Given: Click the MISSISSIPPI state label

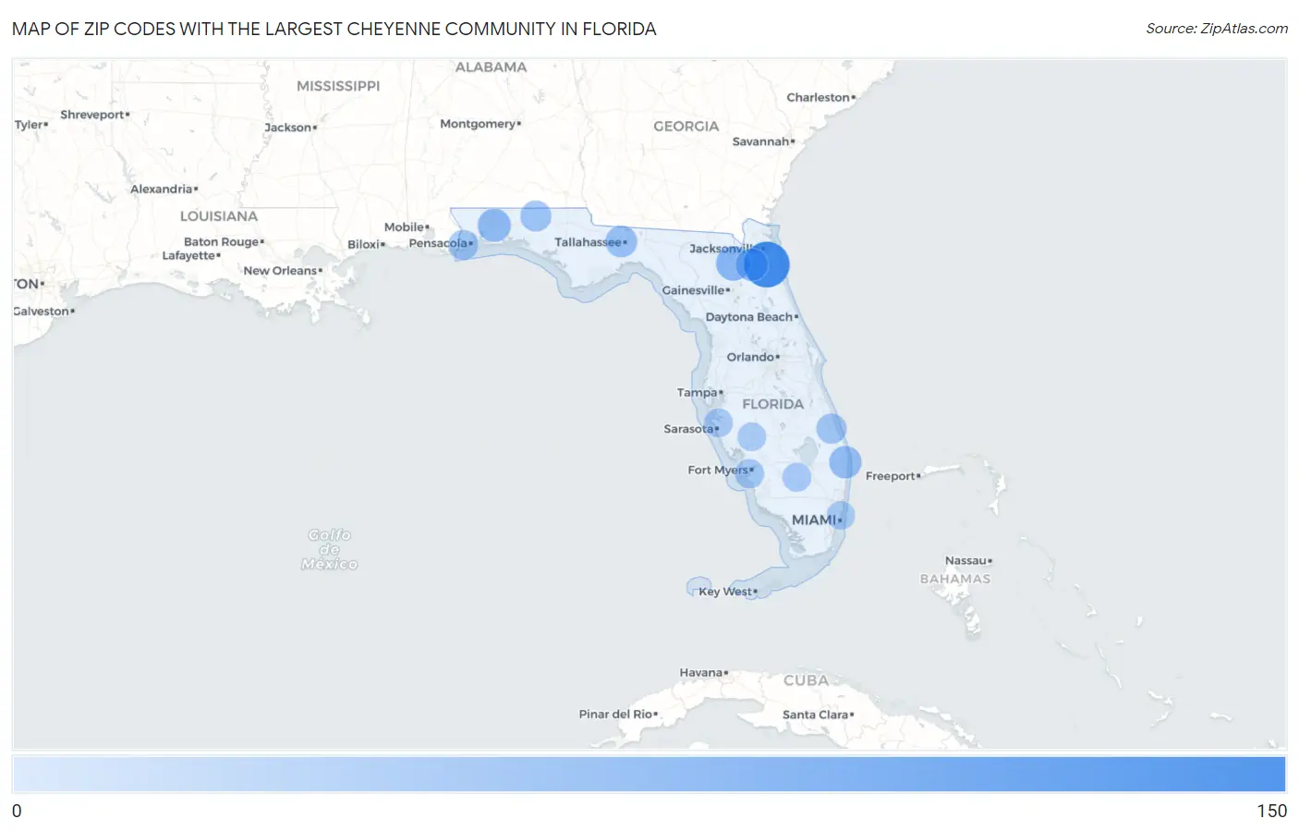Looking at the screenshot, I should coord(338,86).
